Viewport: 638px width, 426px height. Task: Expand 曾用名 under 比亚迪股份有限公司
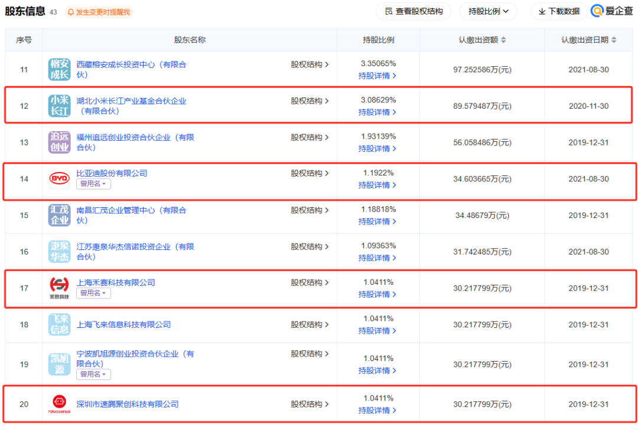coord(93,184)
